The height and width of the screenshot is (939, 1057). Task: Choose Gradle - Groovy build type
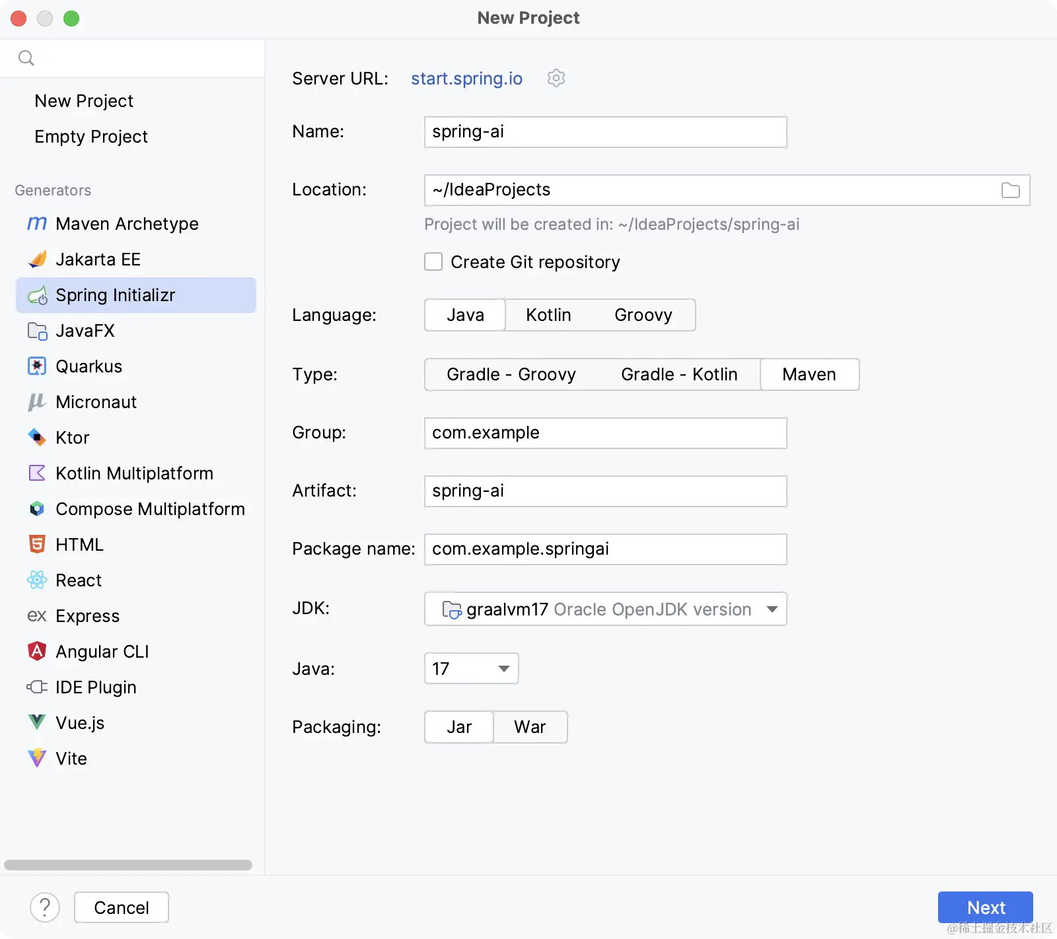[511, 374]
